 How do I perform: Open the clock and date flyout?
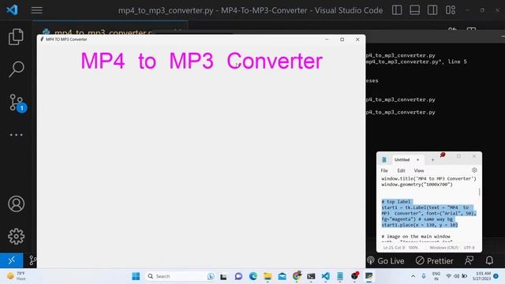pos(482,276)
